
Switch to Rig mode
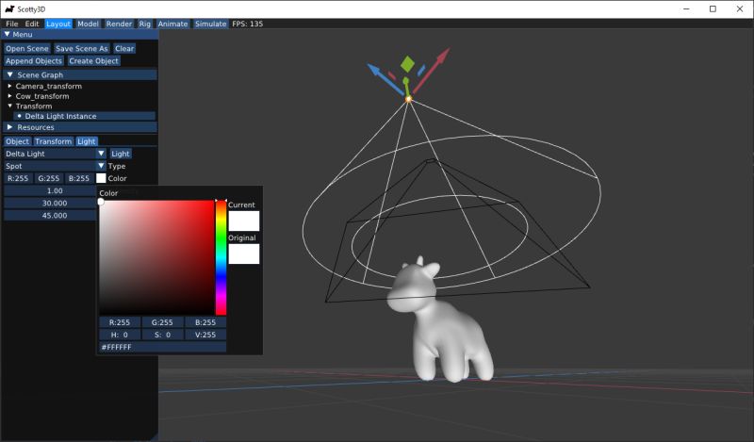click(145, 24)
